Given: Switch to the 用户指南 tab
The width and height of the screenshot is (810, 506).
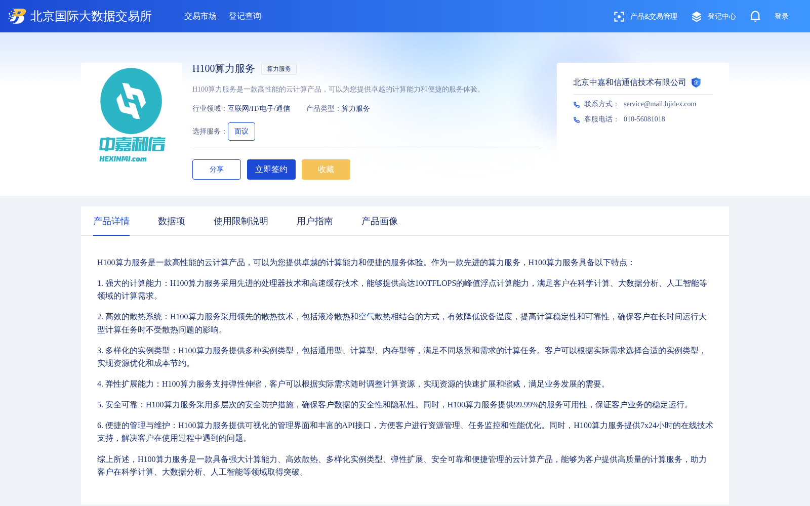Looking at the screenshot, I should pos(315,221).
